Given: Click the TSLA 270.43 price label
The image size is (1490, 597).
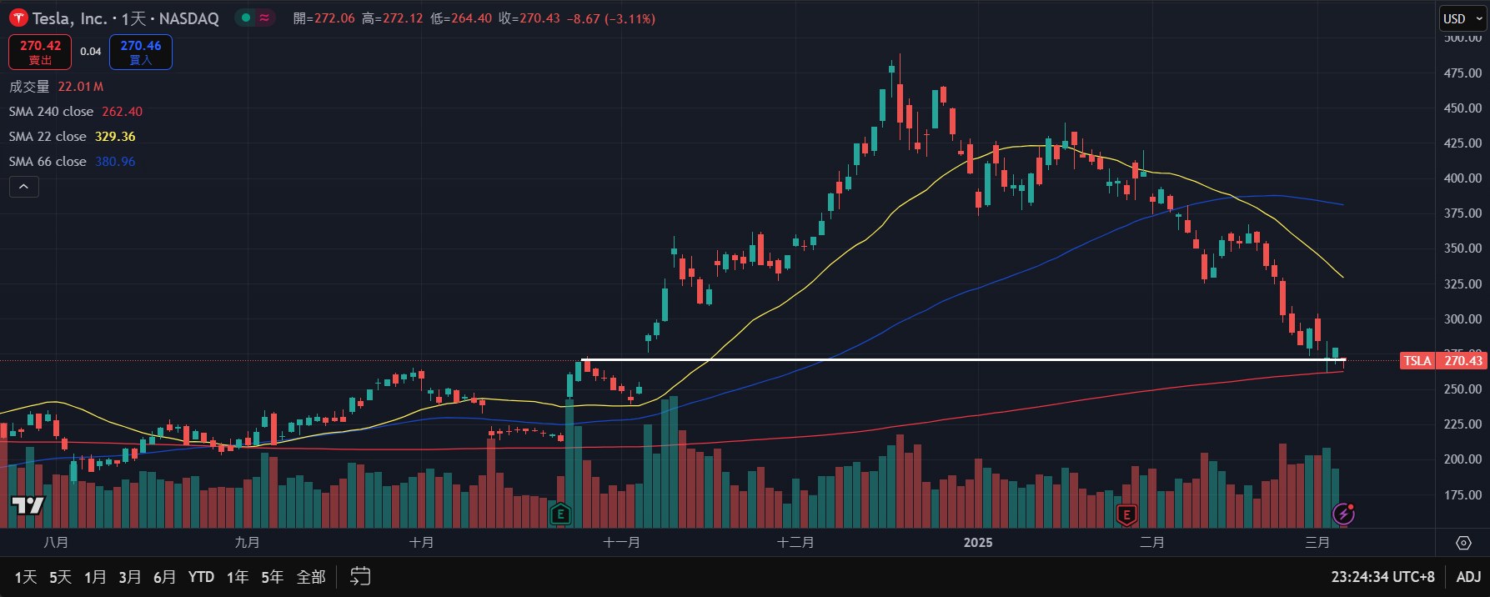Looking at the screenshot, I should click(1442, 361).
